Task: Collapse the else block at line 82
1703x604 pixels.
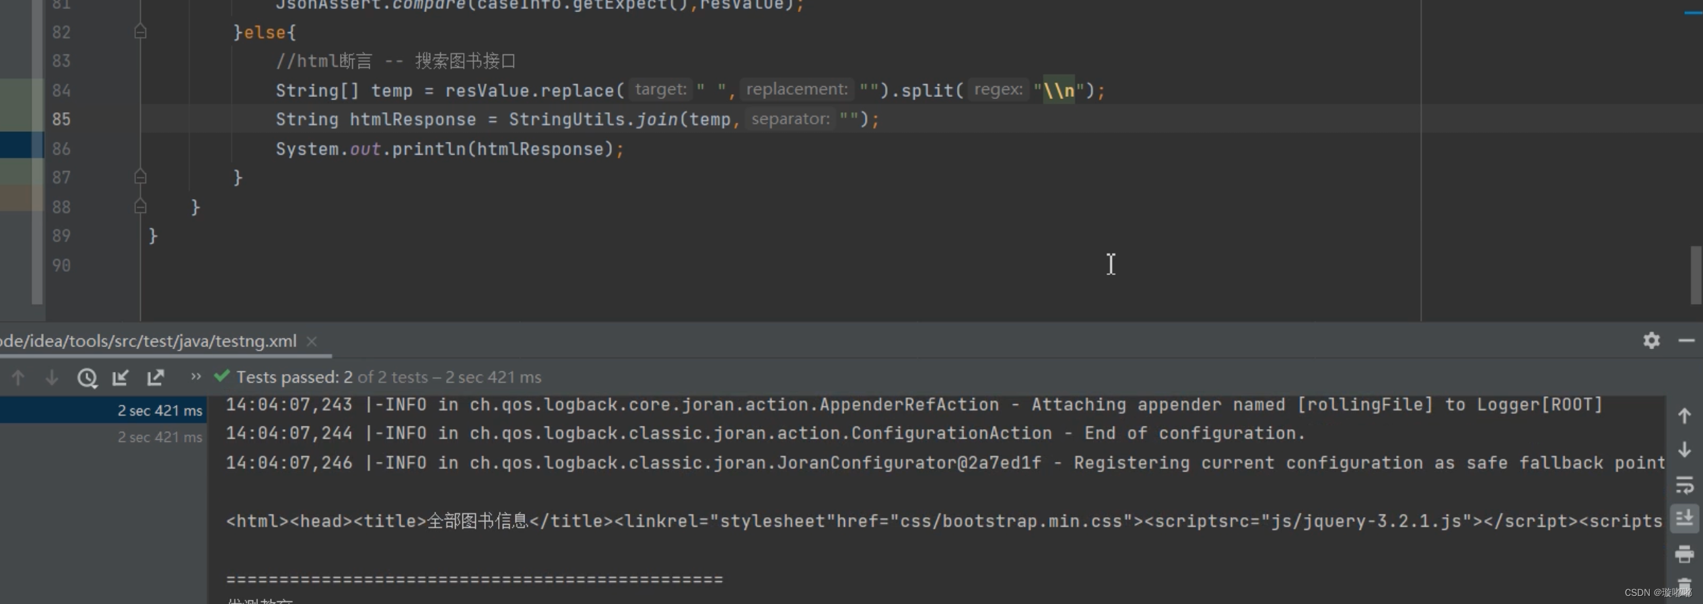Action: click(140, 32)
